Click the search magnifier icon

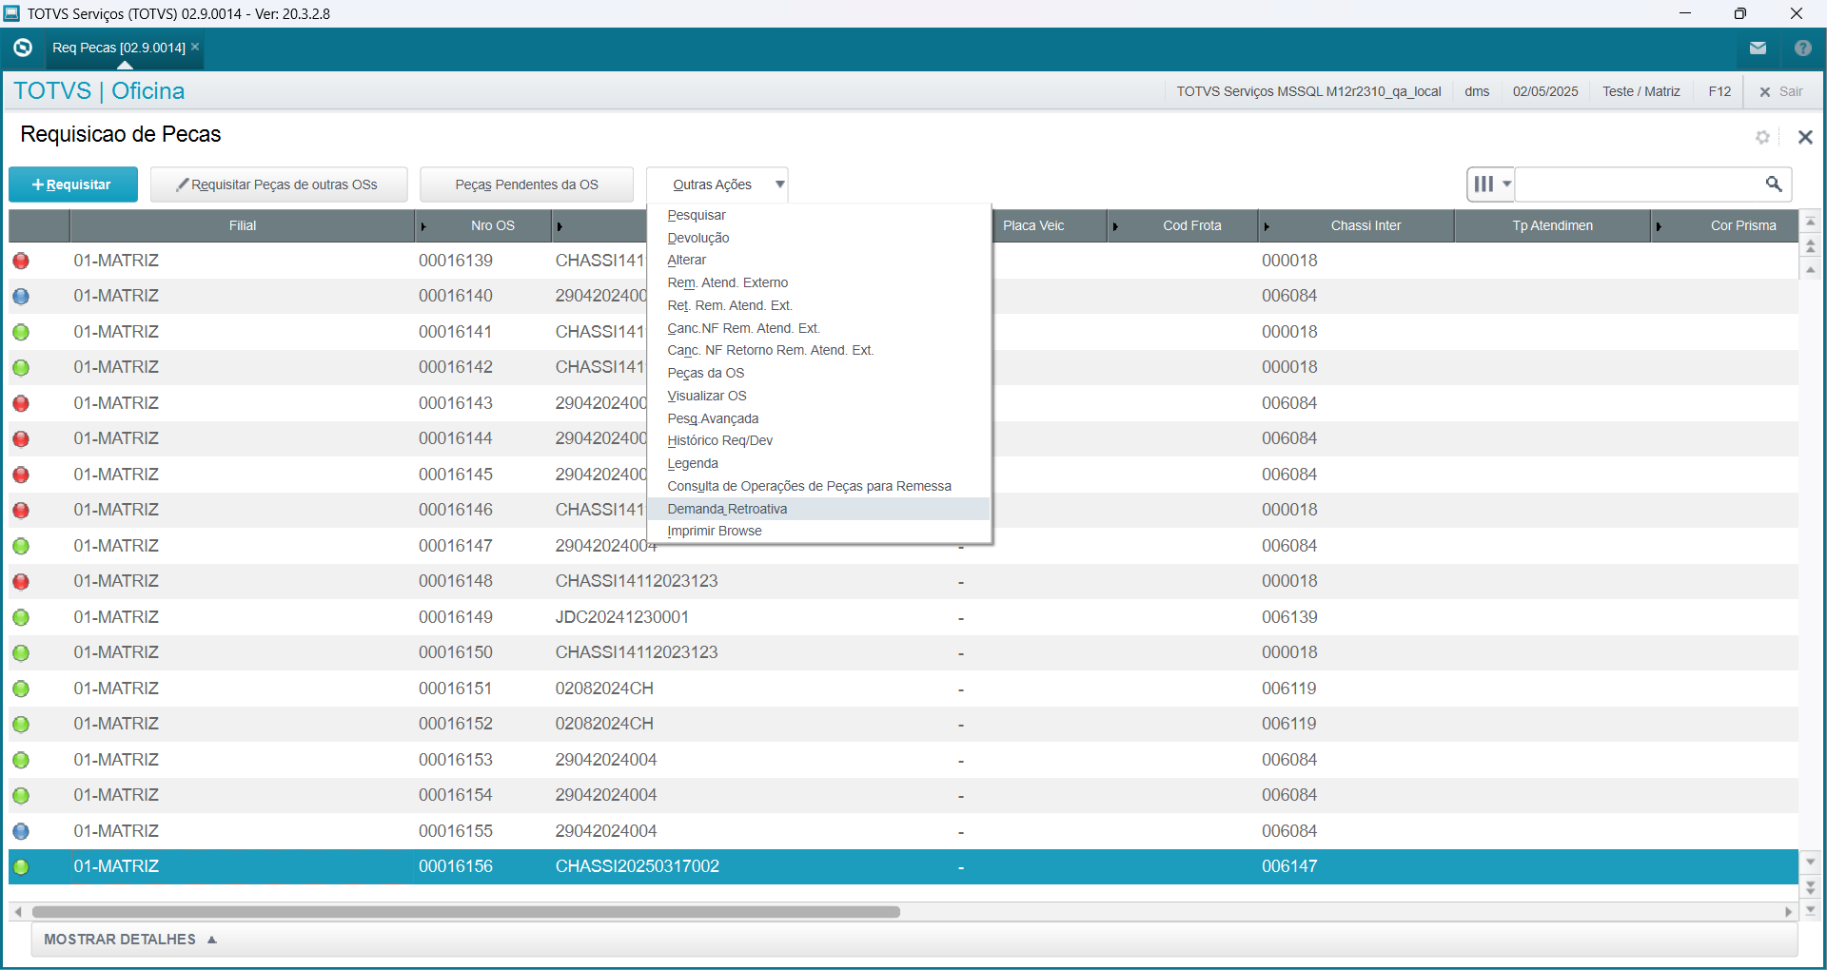1774,184
